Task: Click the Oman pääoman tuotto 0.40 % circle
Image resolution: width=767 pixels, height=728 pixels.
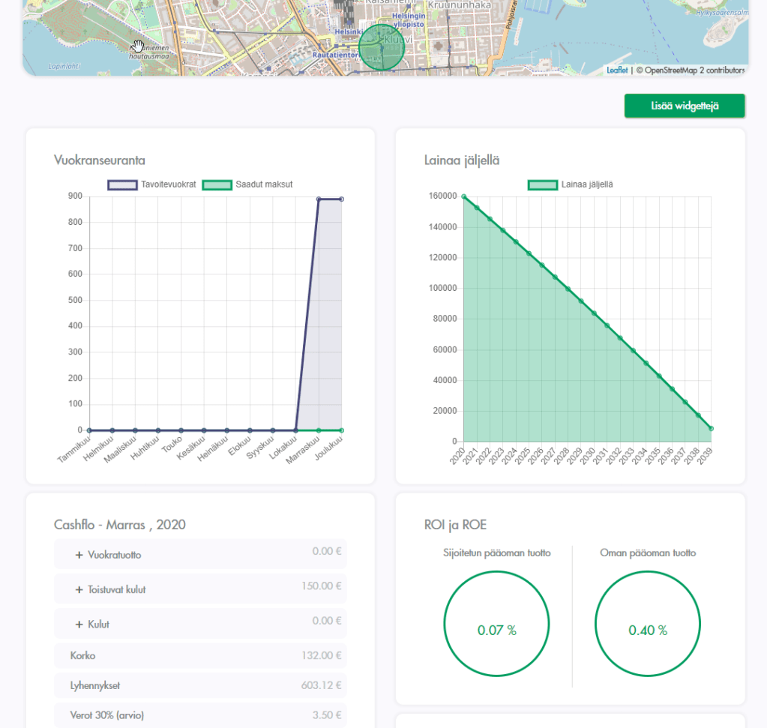Action: point(647,630)
